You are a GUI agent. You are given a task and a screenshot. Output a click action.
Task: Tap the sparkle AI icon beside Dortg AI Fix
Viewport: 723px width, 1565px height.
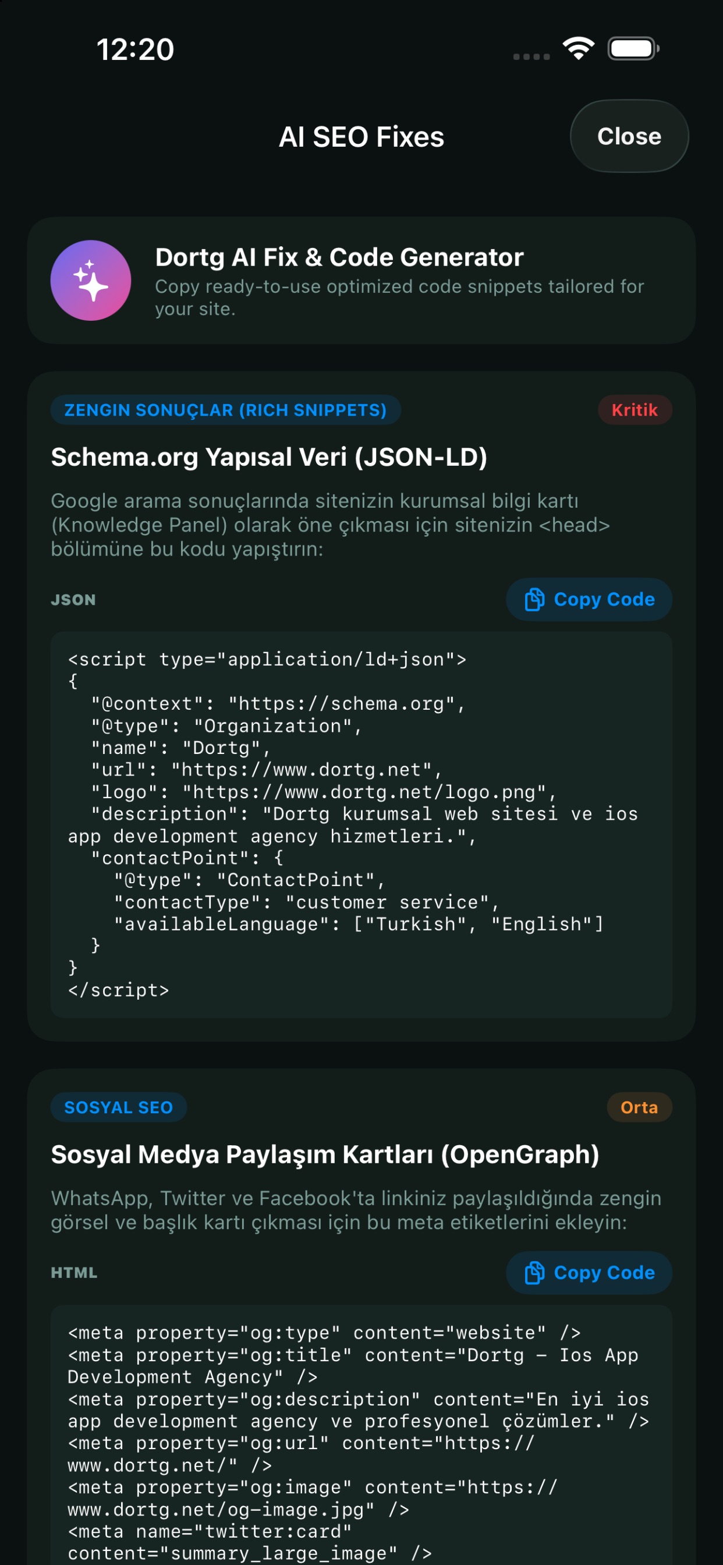point(91,280)
